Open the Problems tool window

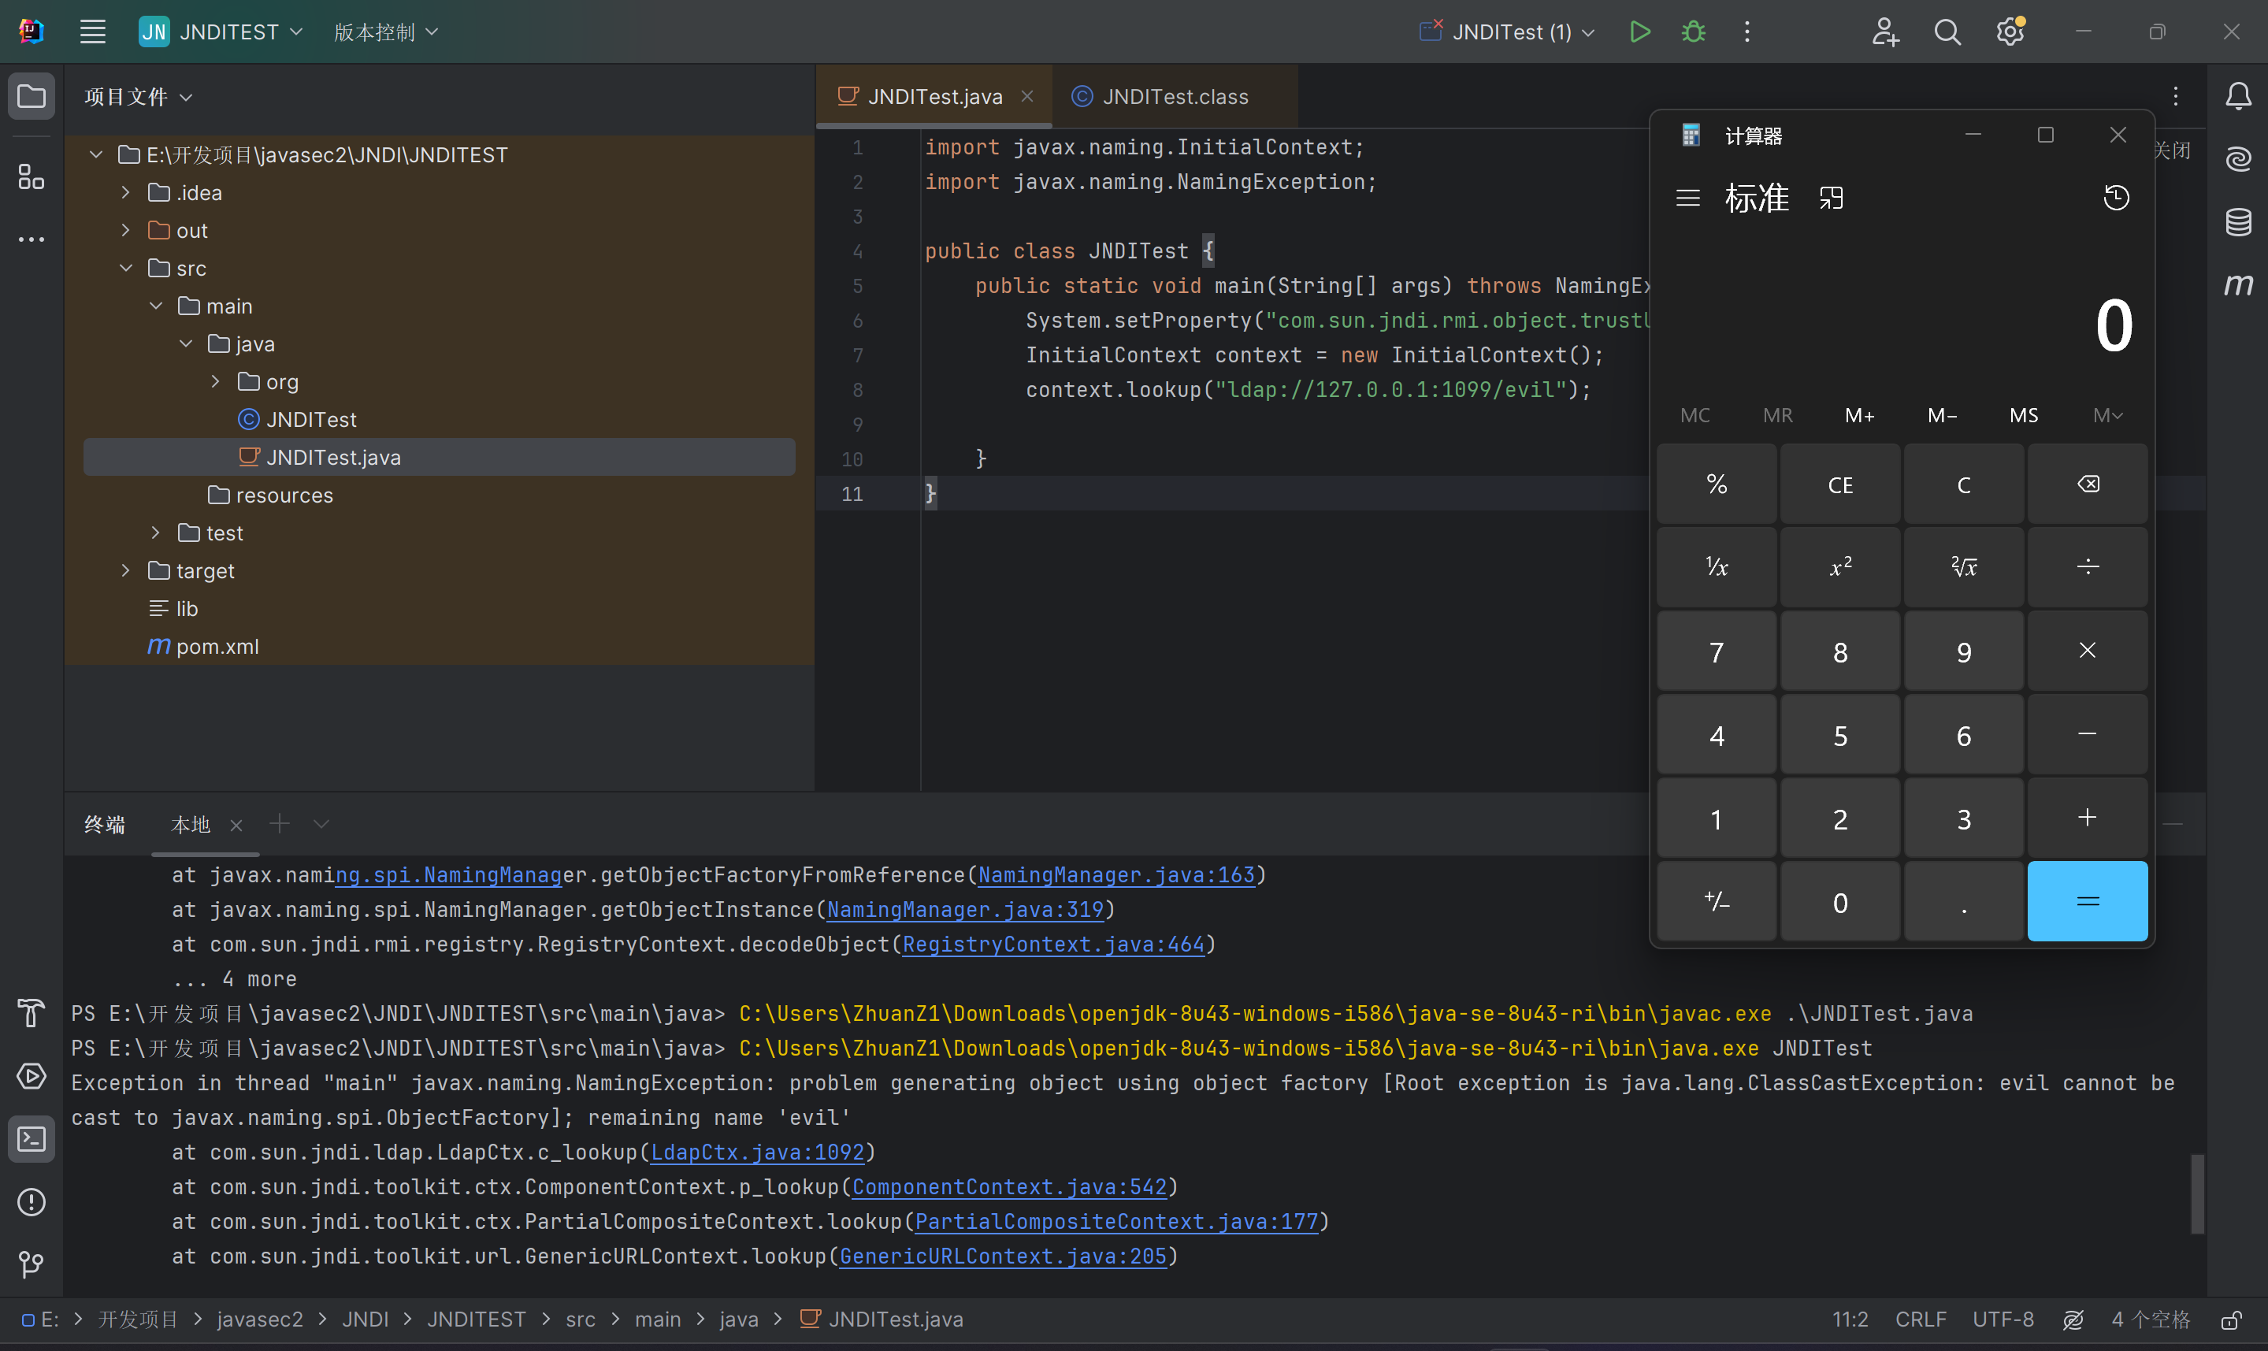[31, 1201]
